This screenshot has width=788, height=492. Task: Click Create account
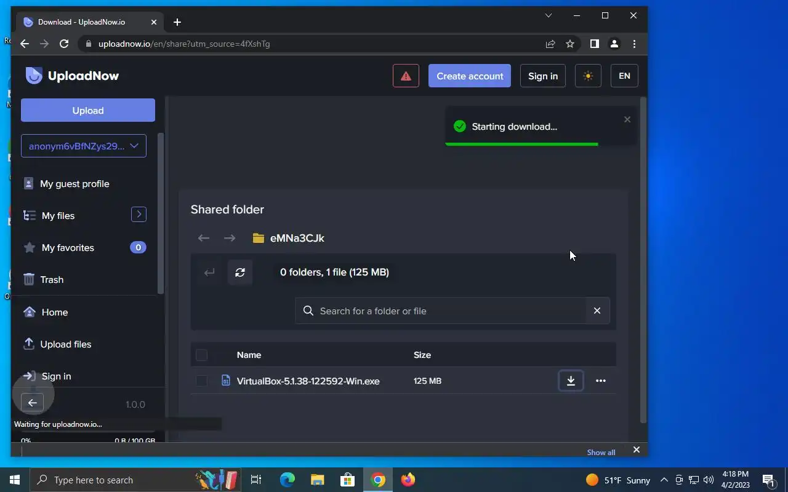click(470, 76)
